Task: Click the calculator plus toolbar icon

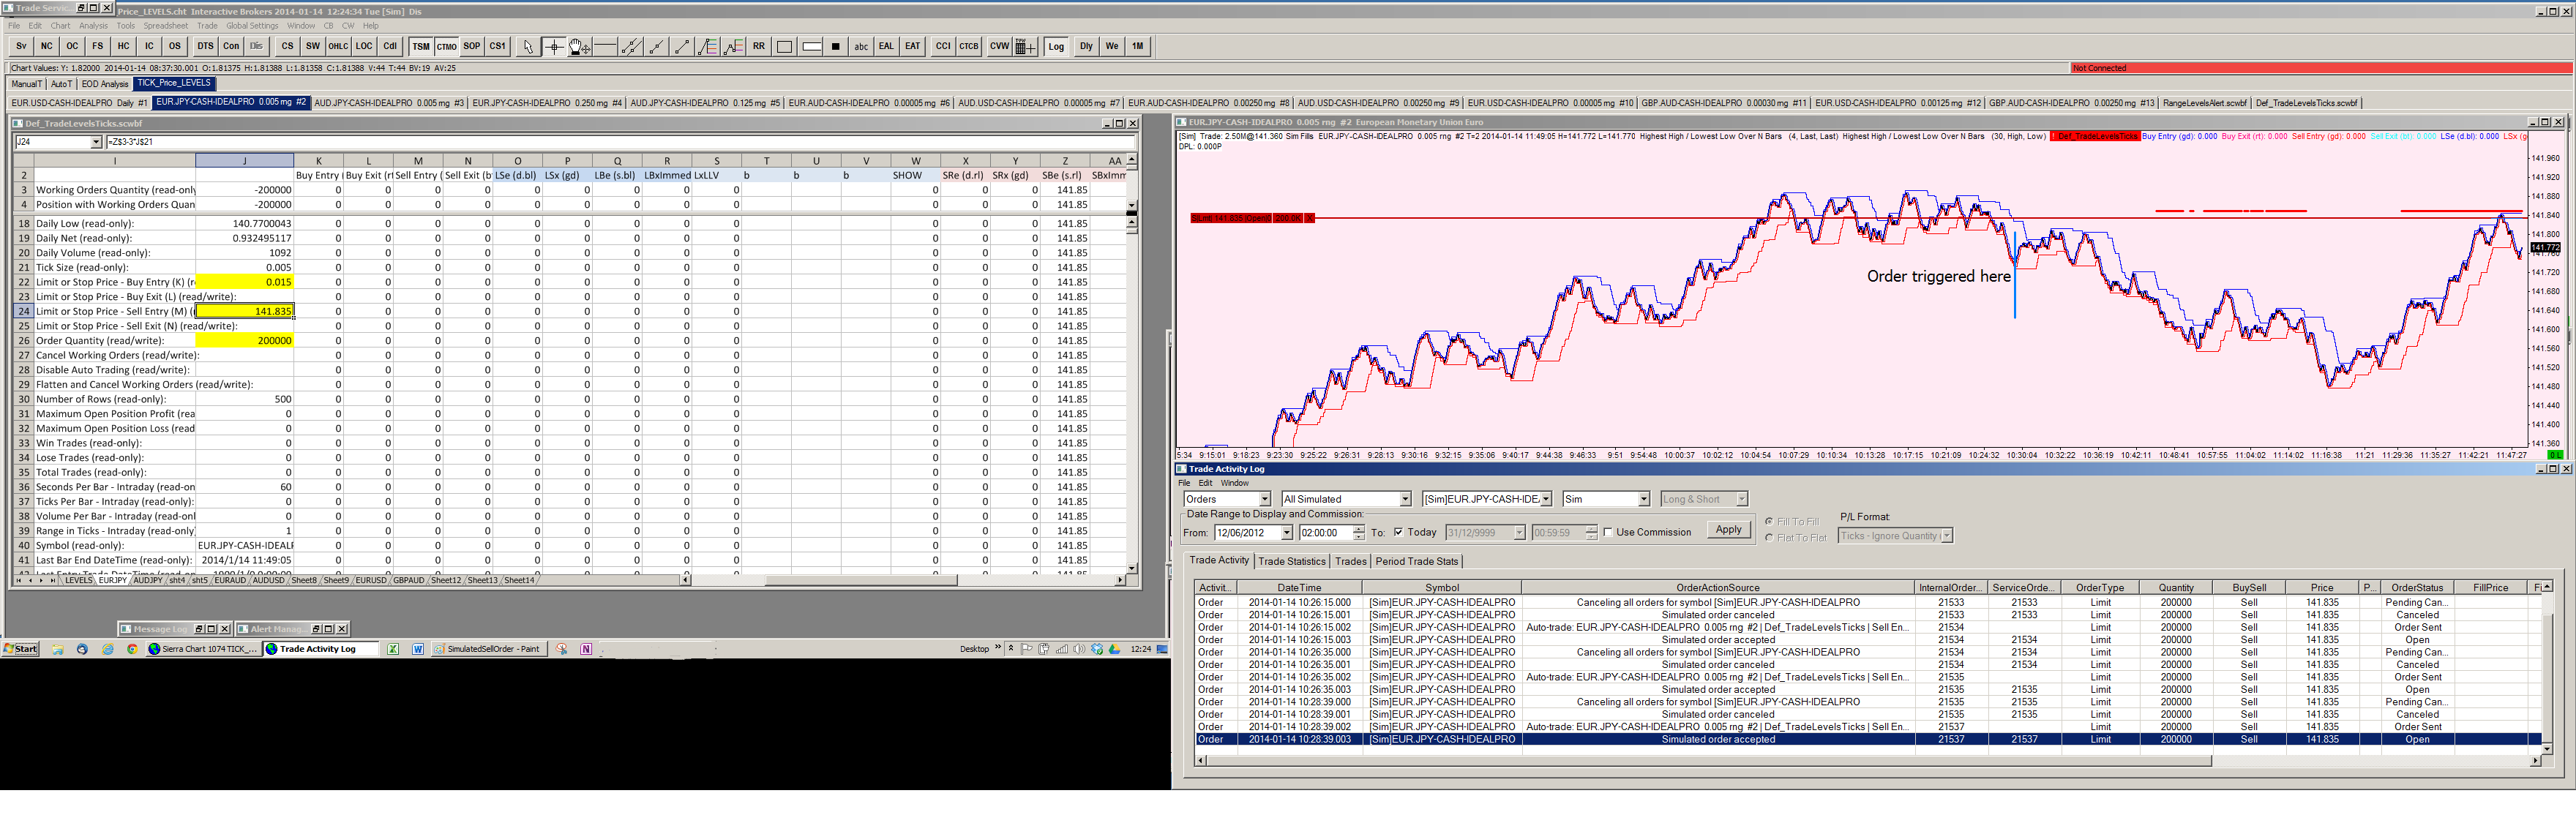Action: click(x=1025, y=46)
